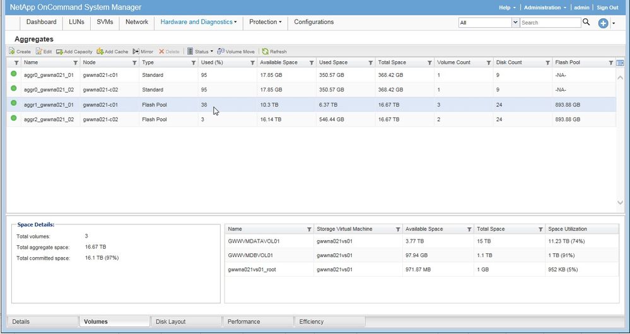Image resolution: width=630 pixels, height=334 pixels.
Task: Click the Volume Move toolbar icon
Action: 221,52
